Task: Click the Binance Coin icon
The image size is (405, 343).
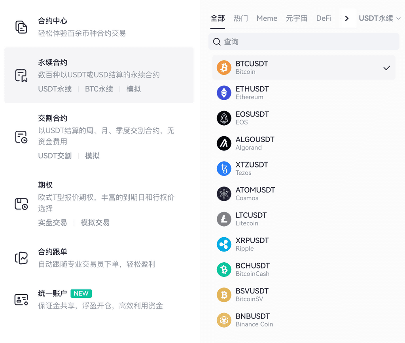Action: (224, 320)
